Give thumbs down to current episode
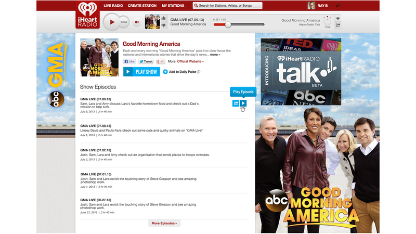The width and height of the screenshot is (416, 234). coord(163,25)
